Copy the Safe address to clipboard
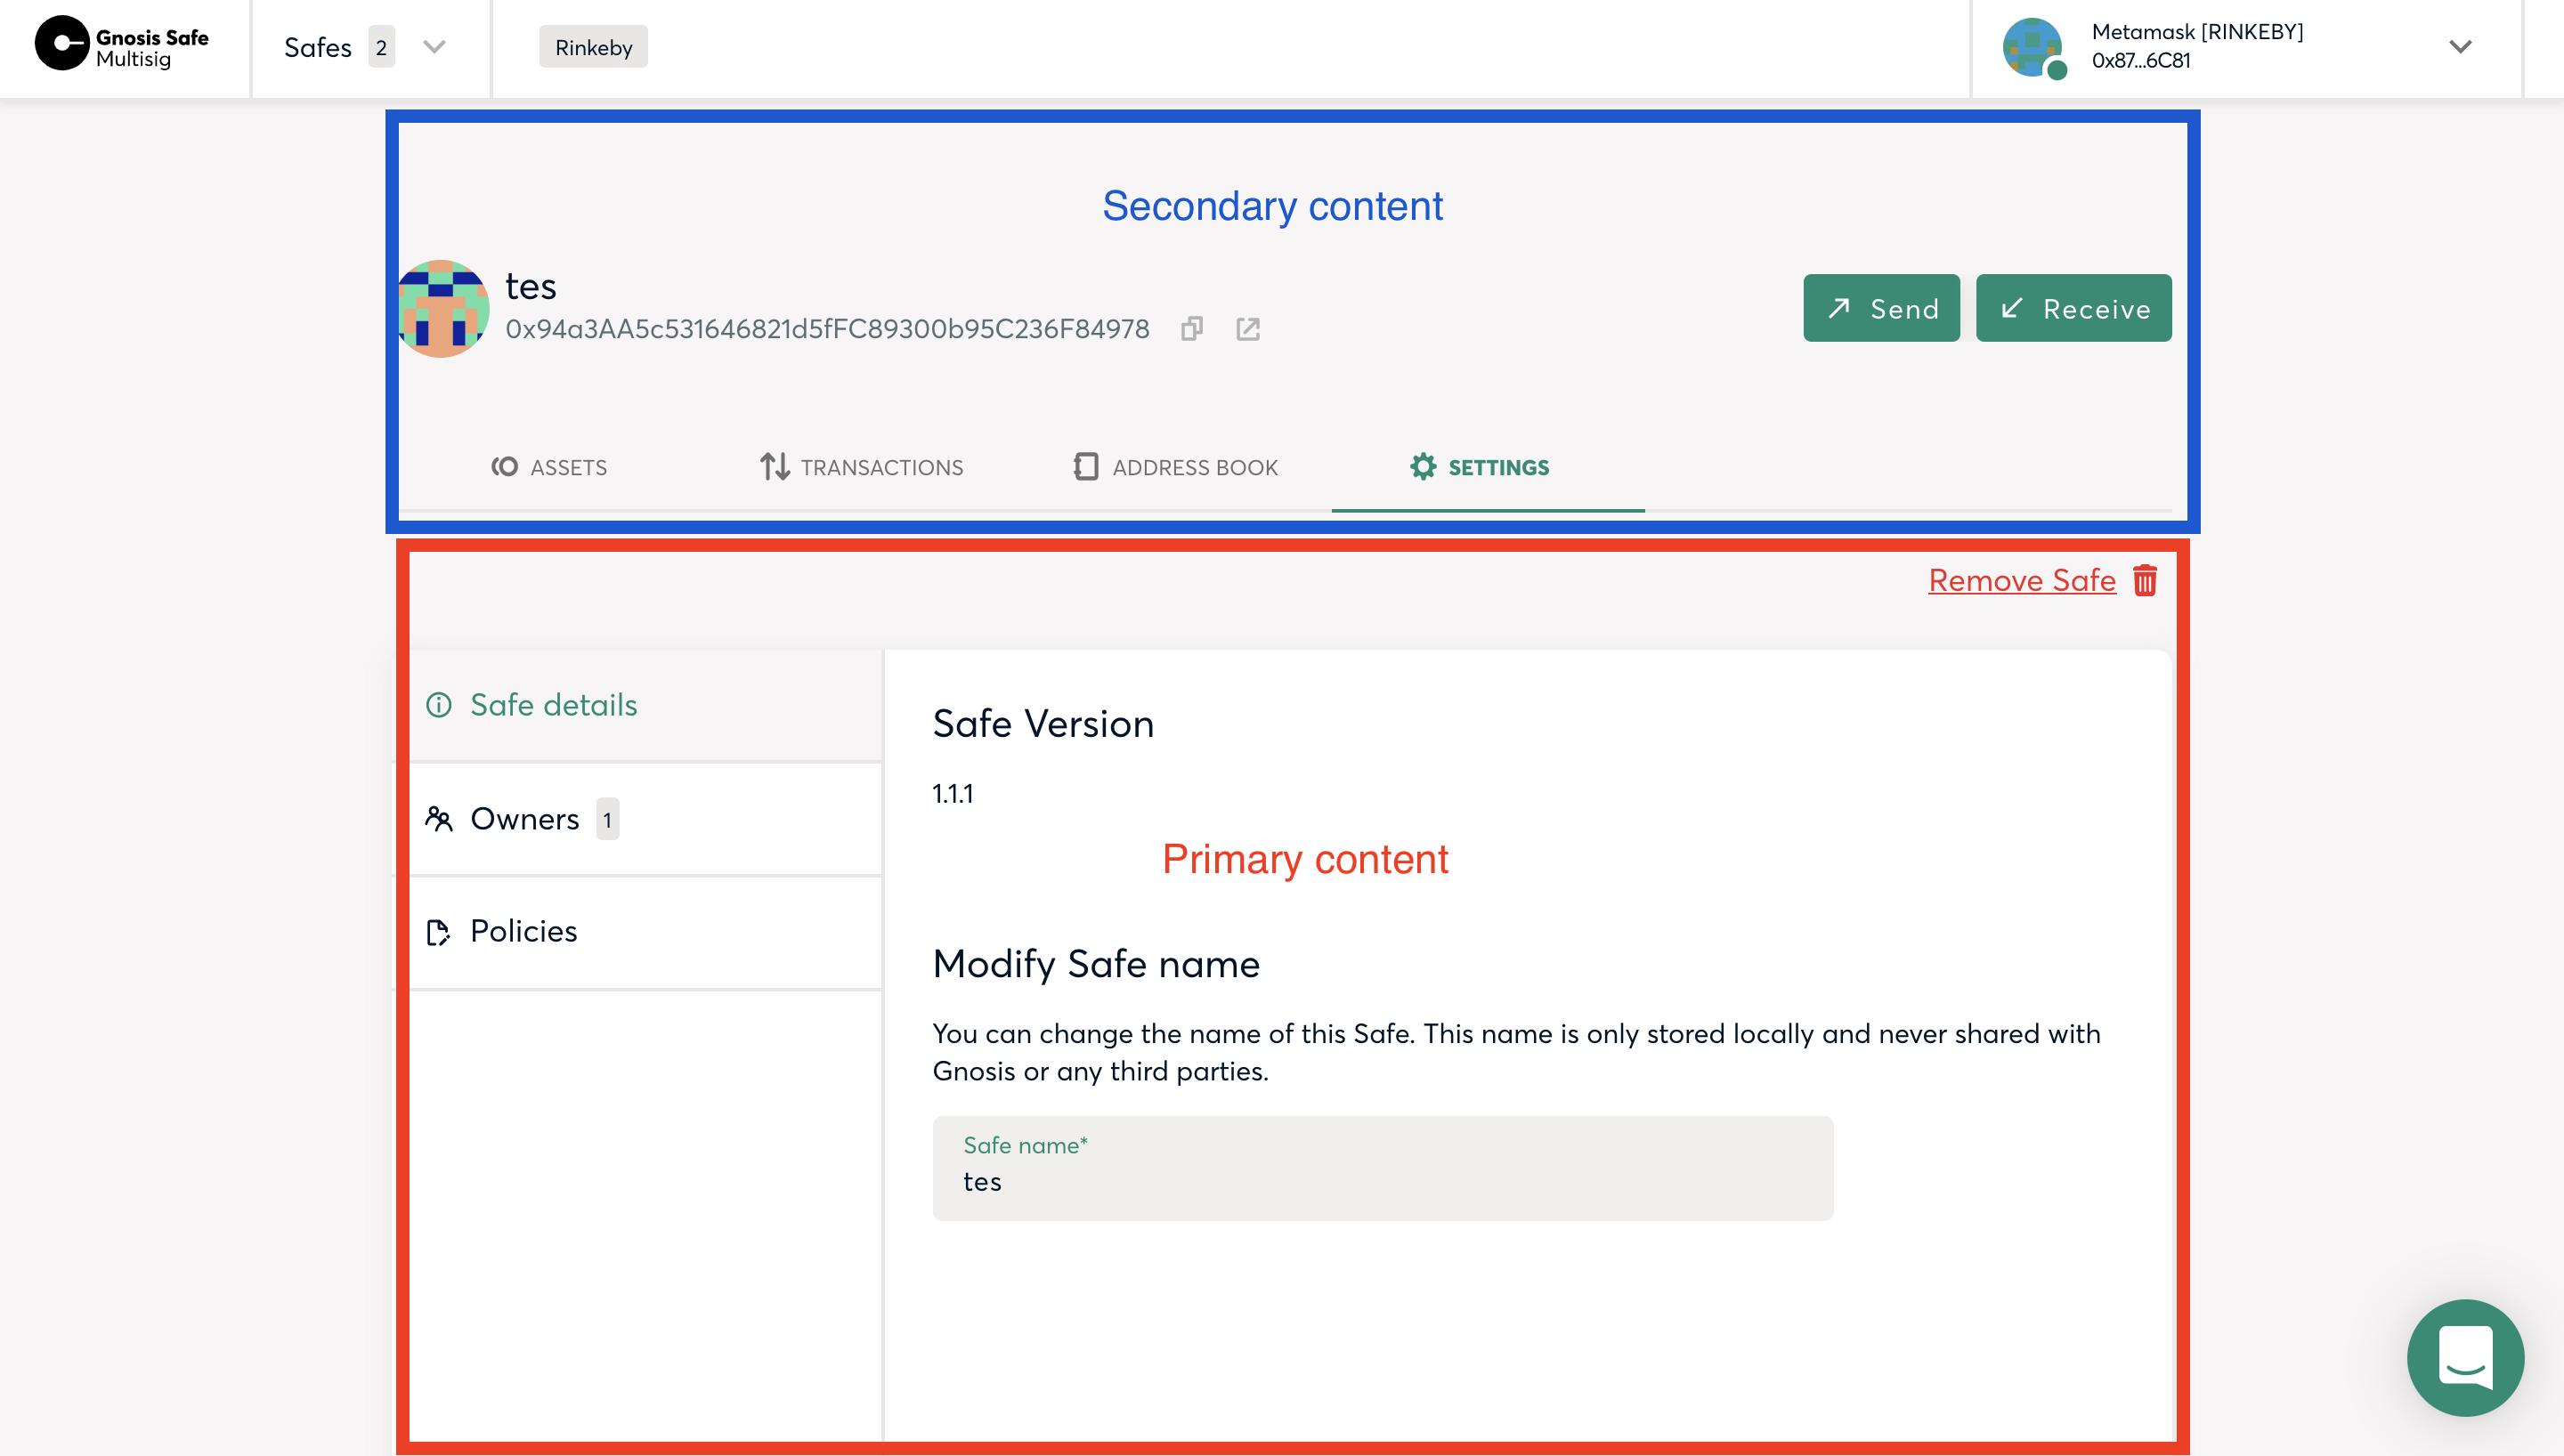This screenshot has height=1456, width=2564. [x=1191, y=329]
